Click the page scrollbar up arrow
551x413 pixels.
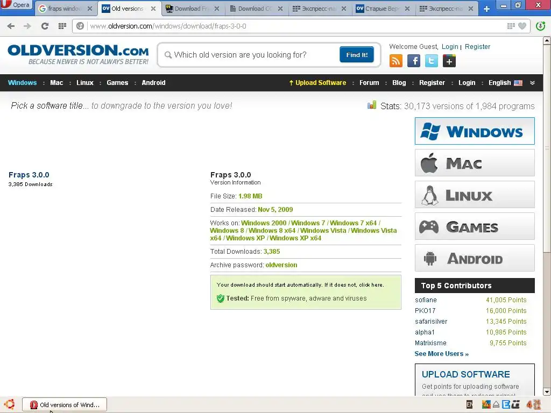pyautogui.click(x=547, y=40)
